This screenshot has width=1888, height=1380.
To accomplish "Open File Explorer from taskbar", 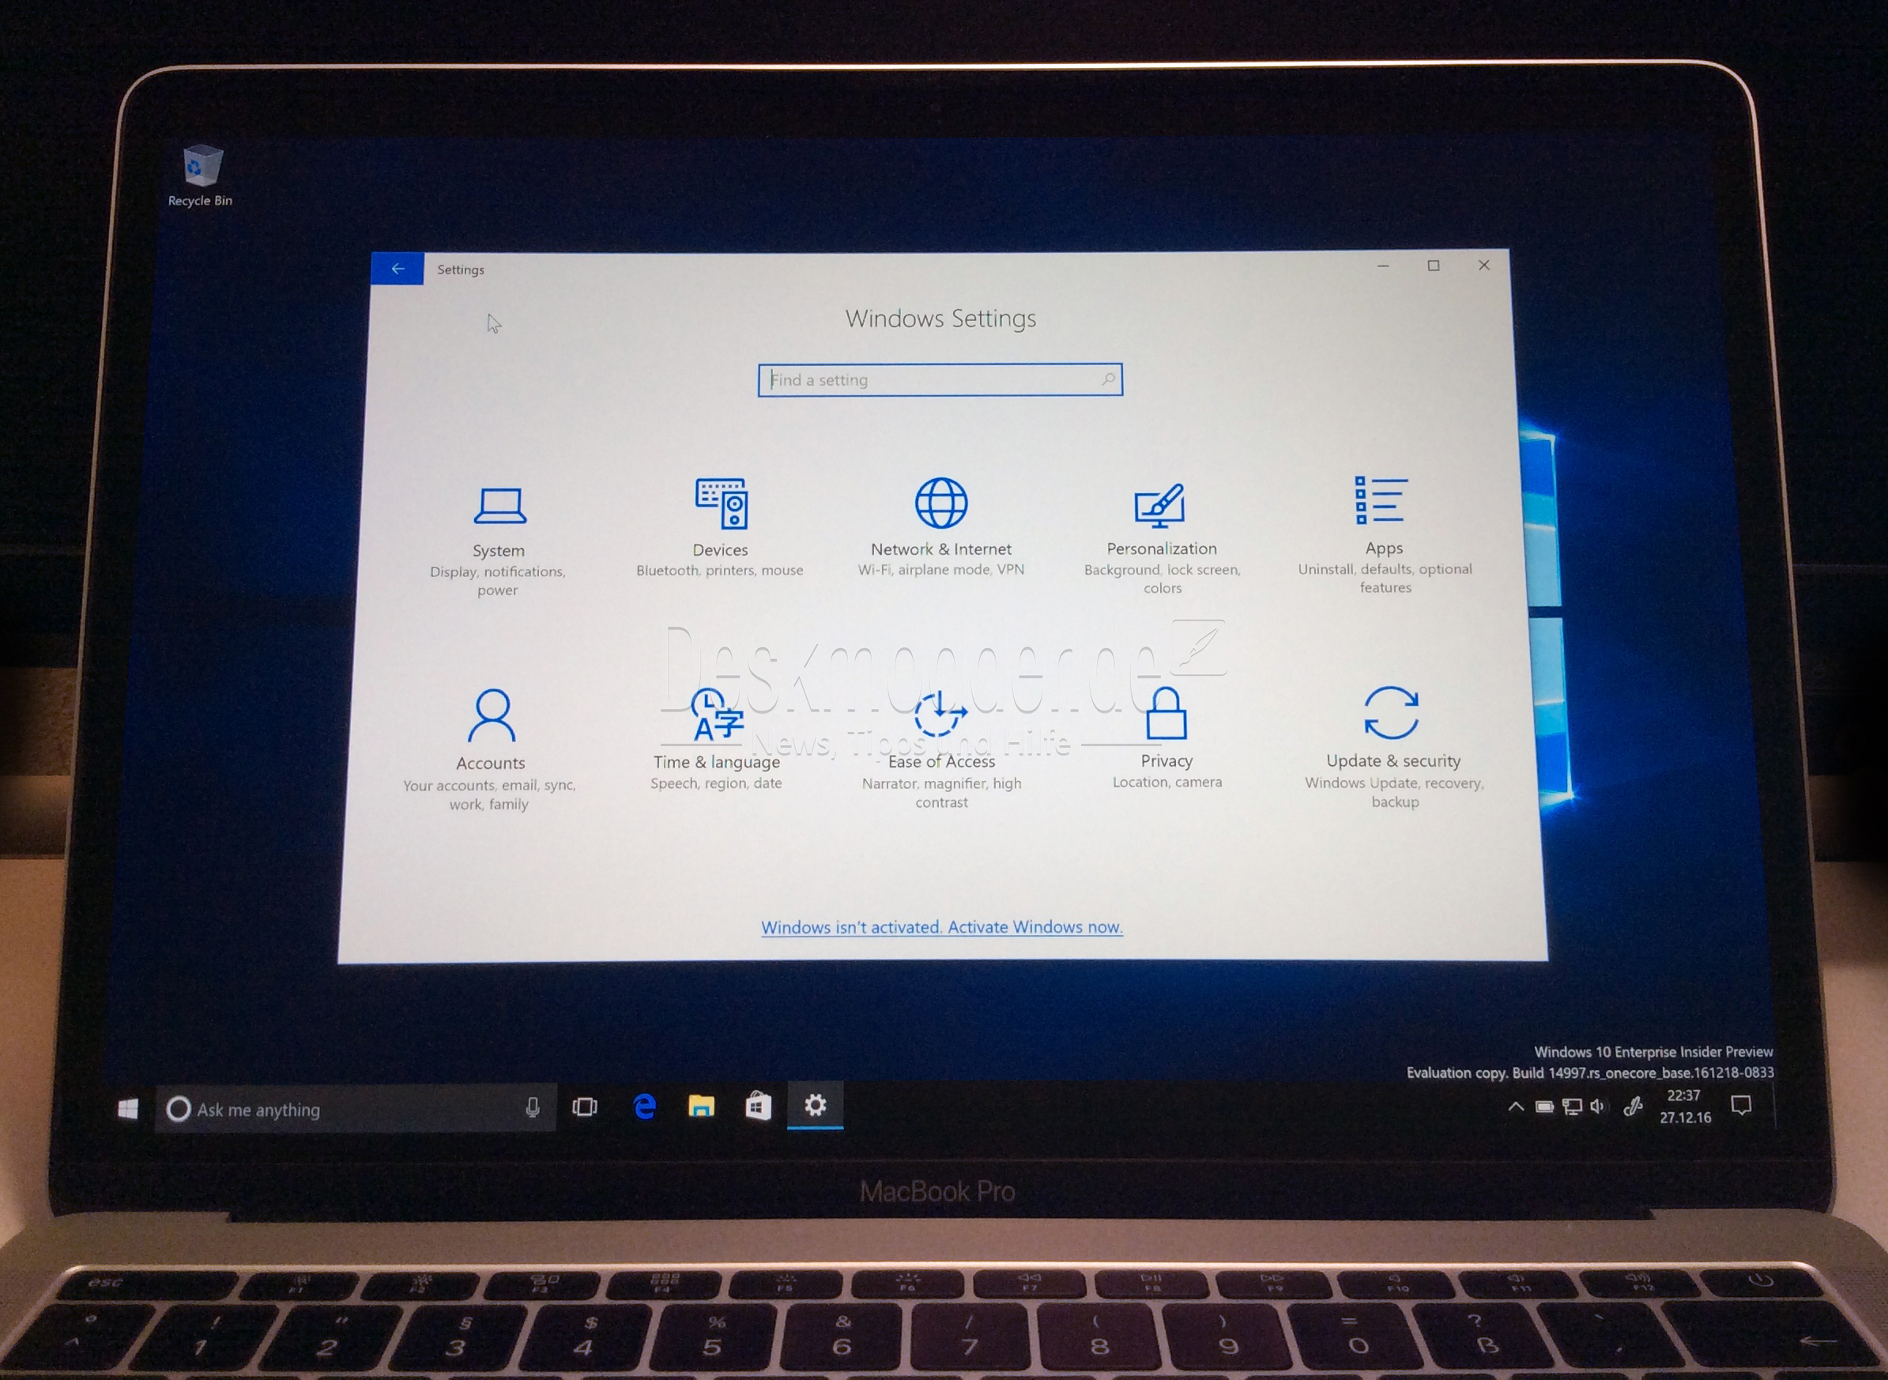I will (700, 1106).
